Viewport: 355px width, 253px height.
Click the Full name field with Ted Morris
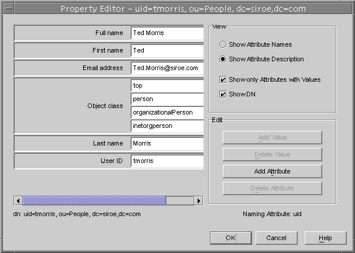pyautogui.click(x=167, y=33)
